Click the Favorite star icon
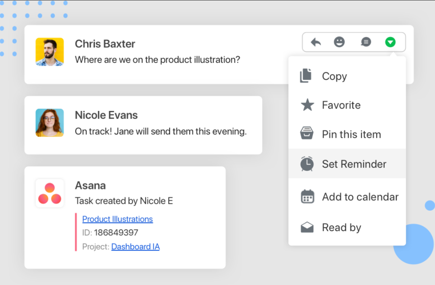The height and width of the screenshot is (285, 435). [307, 105]
